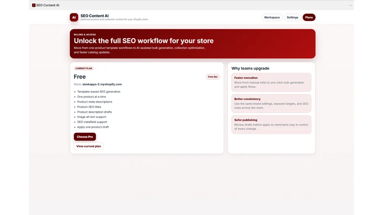Click the 'One product at a time' item
Viewport: 383px width, 215px height.
point(91,97)
